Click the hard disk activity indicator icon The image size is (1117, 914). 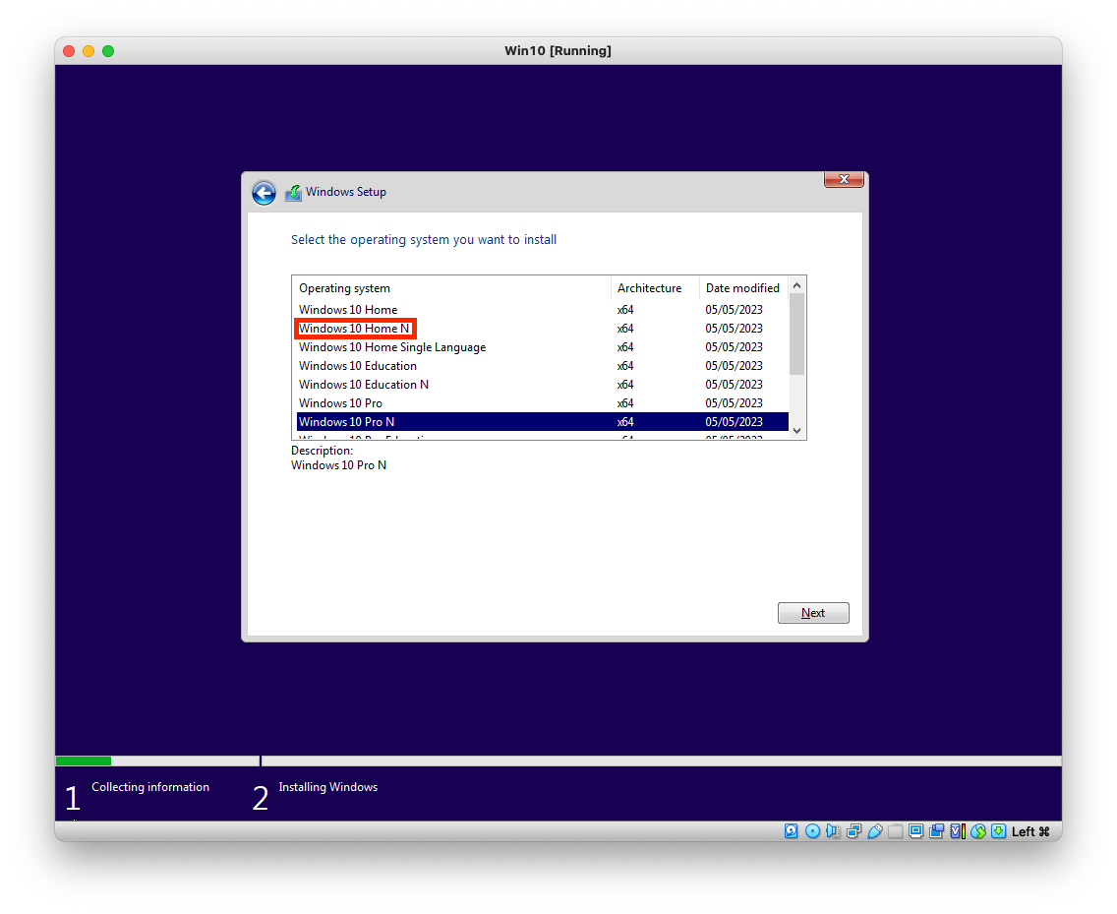point(791,831)
